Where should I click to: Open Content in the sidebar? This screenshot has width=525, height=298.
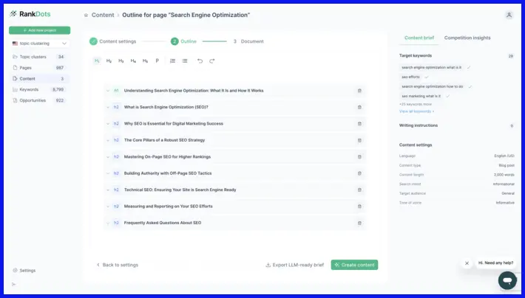pyautogui.click(x=39, y=79)
